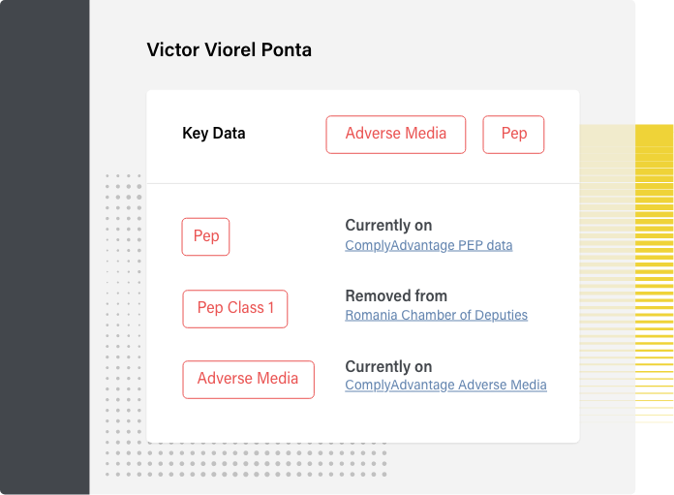Click the Victor Viorel Ponta heading
This screenshot has width=674, height=495.
click(230, 49)
